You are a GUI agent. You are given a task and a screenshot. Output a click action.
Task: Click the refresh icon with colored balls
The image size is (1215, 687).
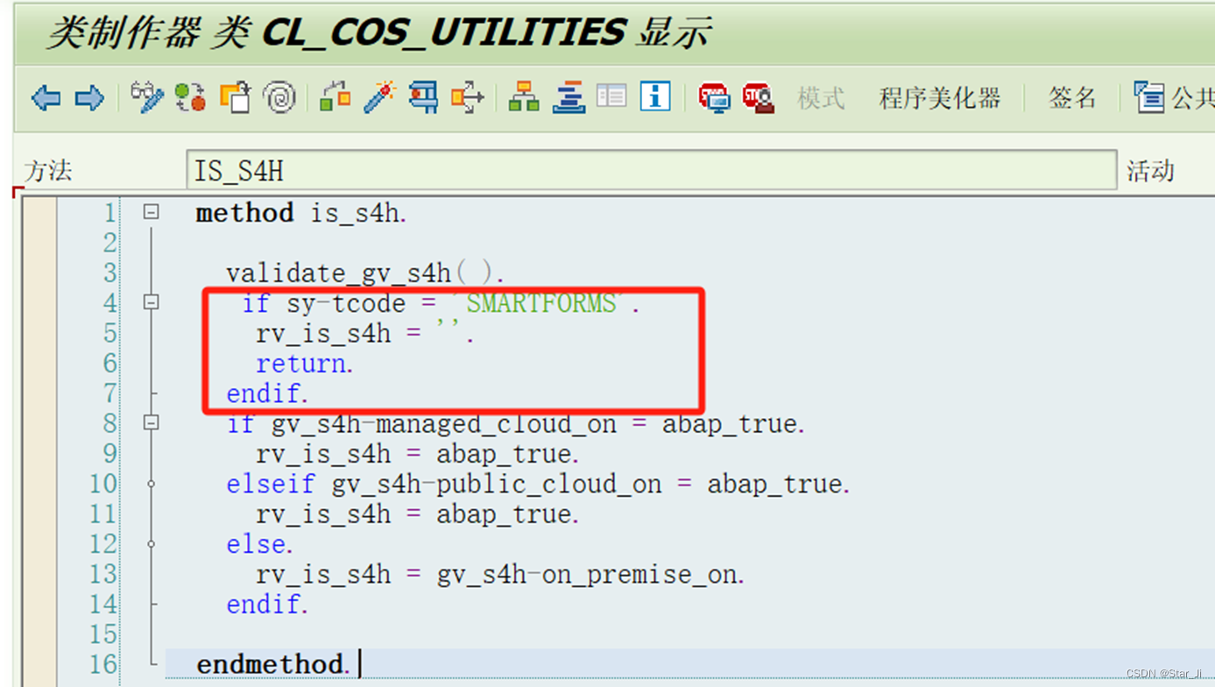point(191,97)
